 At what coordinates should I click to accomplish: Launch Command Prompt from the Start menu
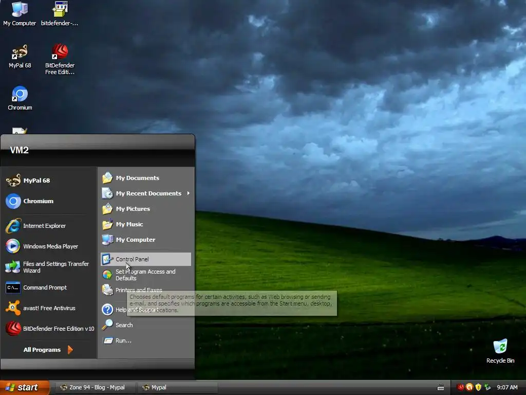click(x=49, y=288)
